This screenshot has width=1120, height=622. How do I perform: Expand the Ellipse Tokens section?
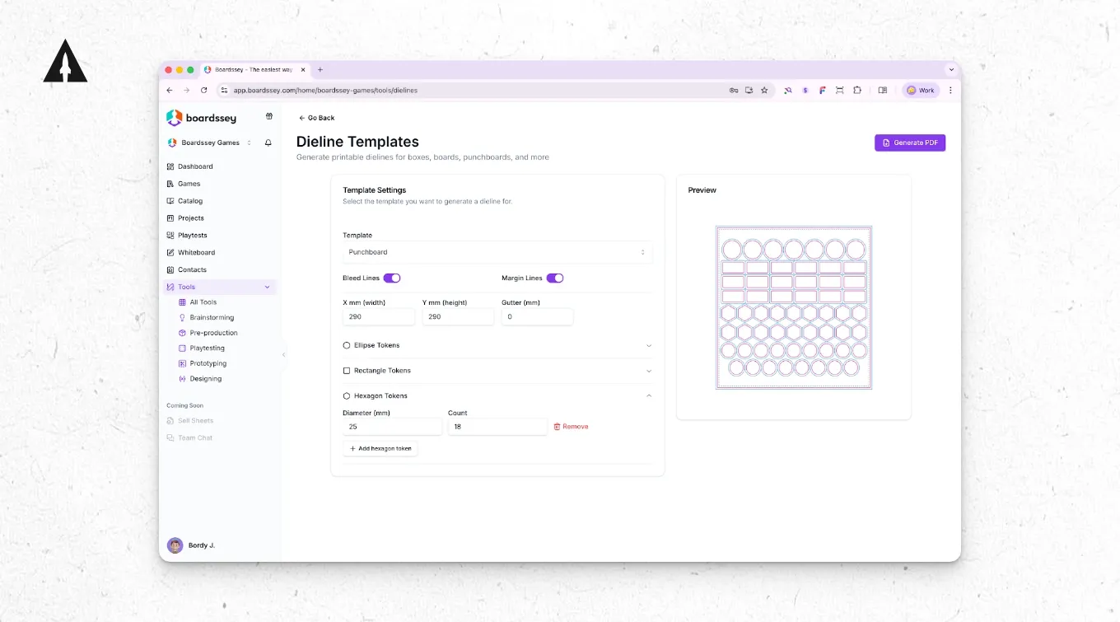pos(497,345)
